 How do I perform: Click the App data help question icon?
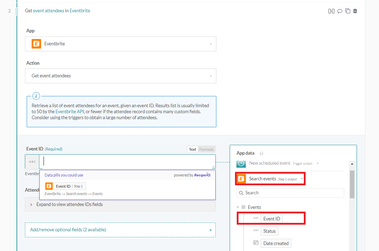coord(261,153)
